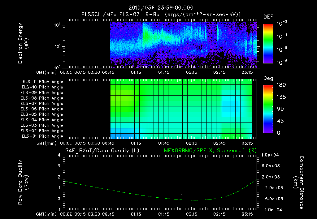Screen dimensions: 317x219
Task: Select the title timestamp 2010/036 23:59:00.000
Action: point(161,8)
